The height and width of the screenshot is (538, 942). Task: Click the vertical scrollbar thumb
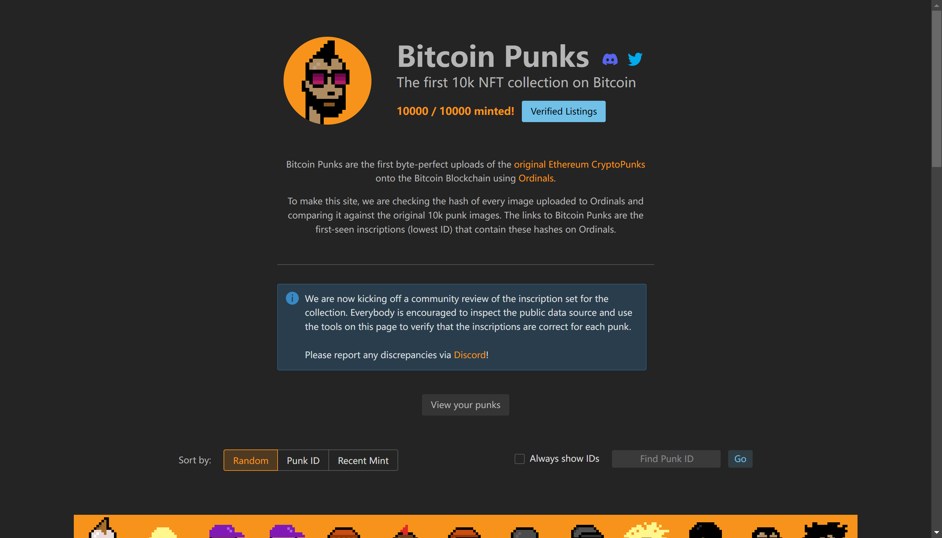pos(936,89)
